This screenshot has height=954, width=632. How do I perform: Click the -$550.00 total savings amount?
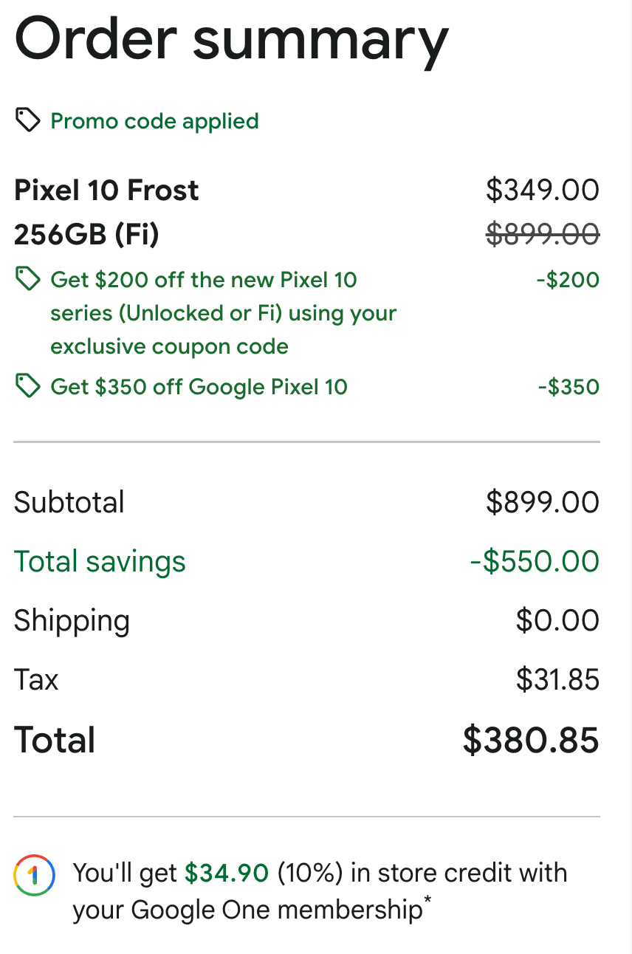coord(535,561)
